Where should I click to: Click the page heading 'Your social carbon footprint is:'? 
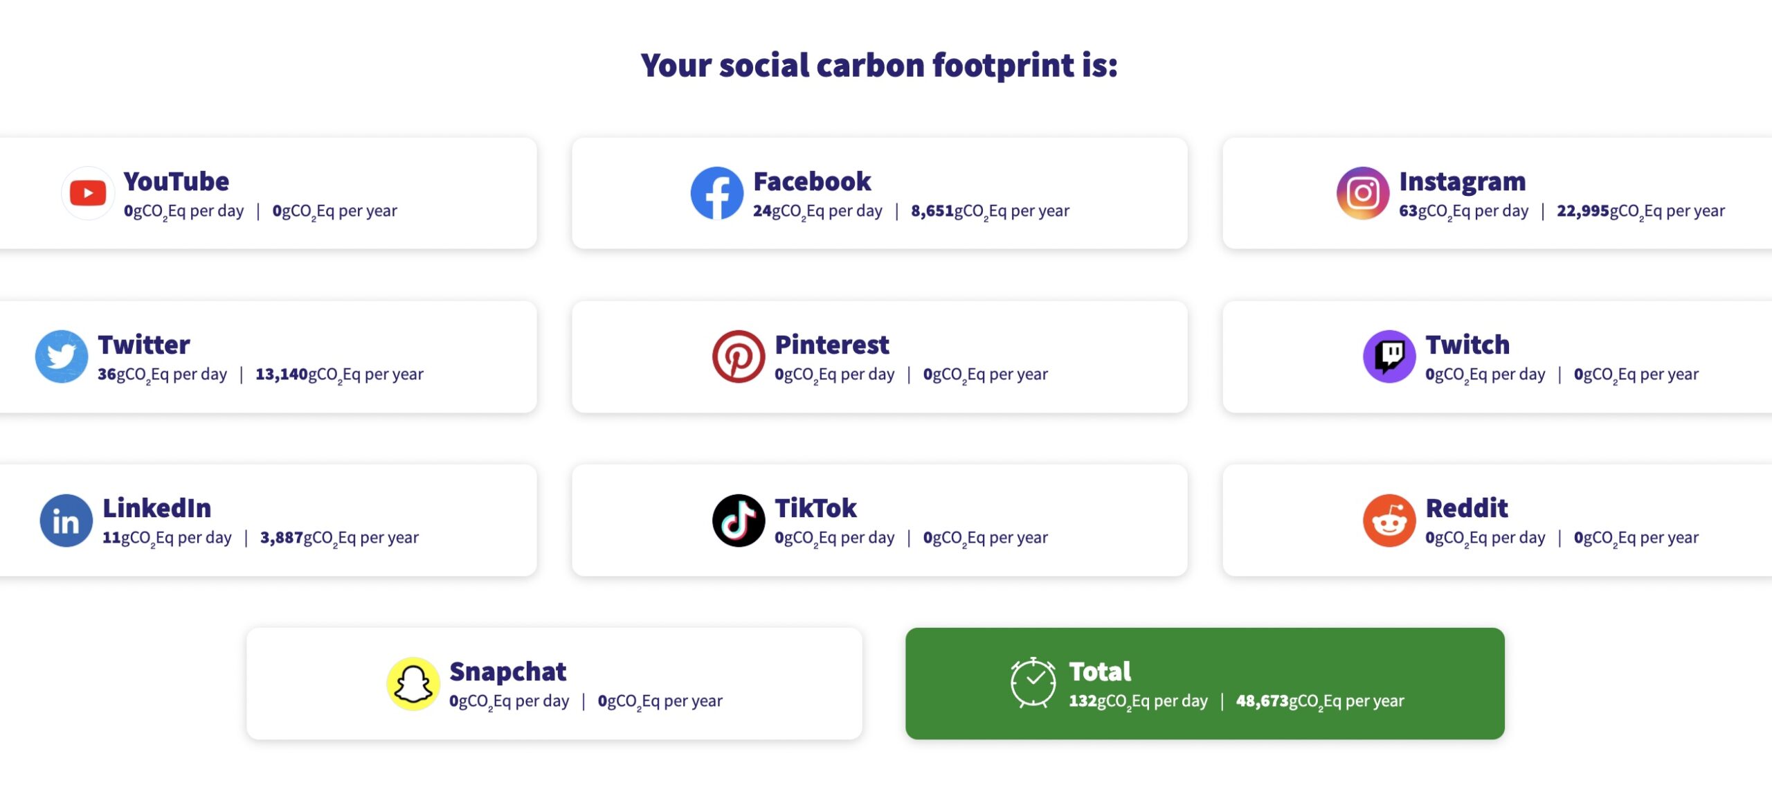[x=879, y=65]
